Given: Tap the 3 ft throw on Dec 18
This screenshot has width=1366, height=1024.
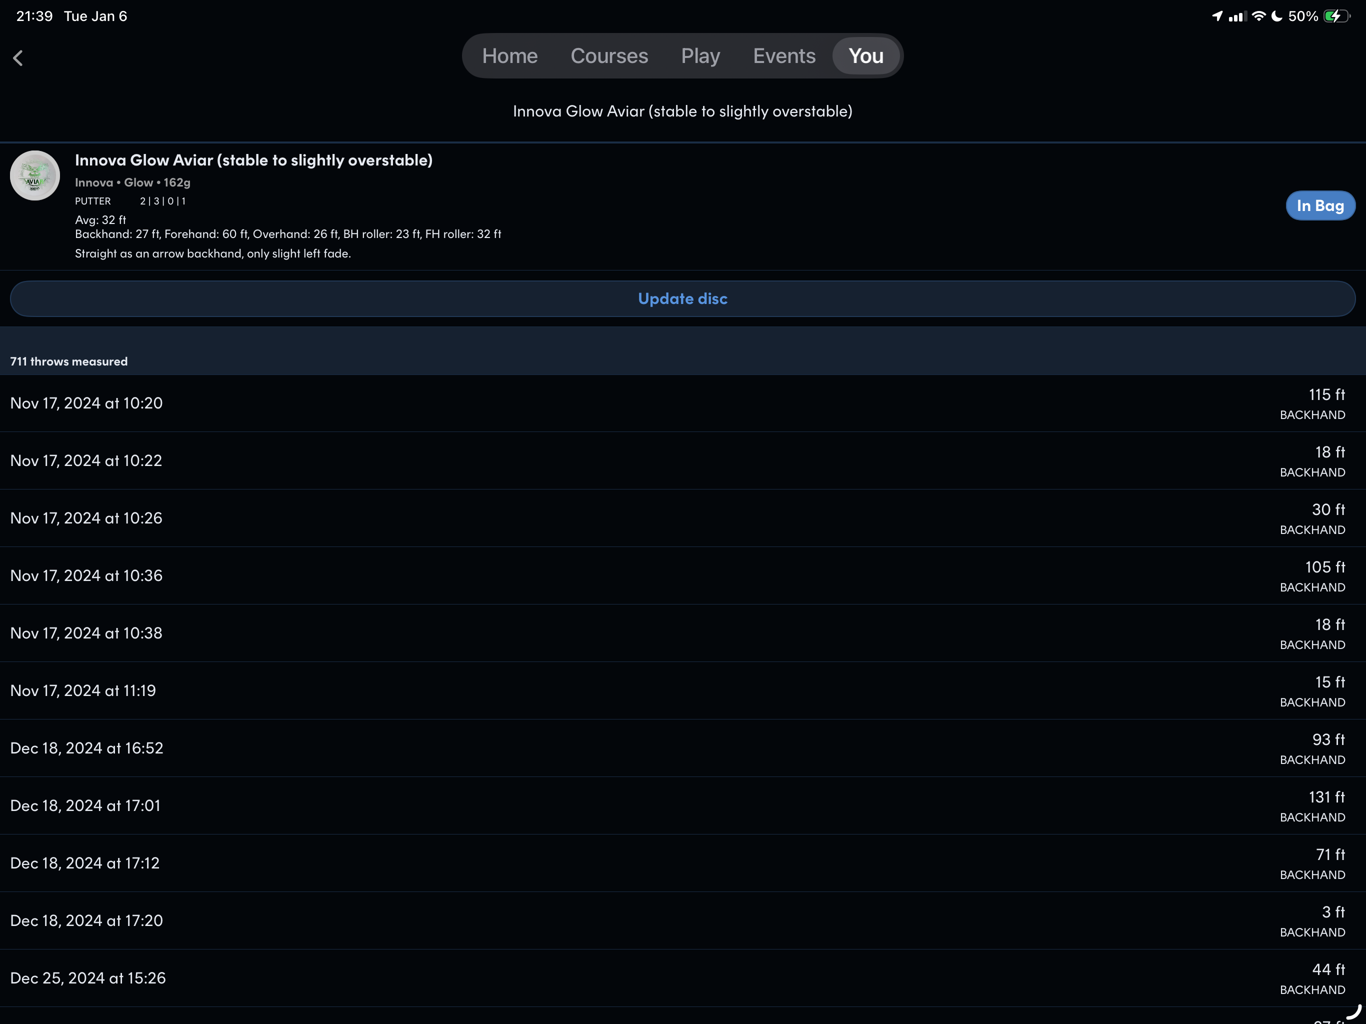Looking at the screenshot, I should [x=682, y=921].
